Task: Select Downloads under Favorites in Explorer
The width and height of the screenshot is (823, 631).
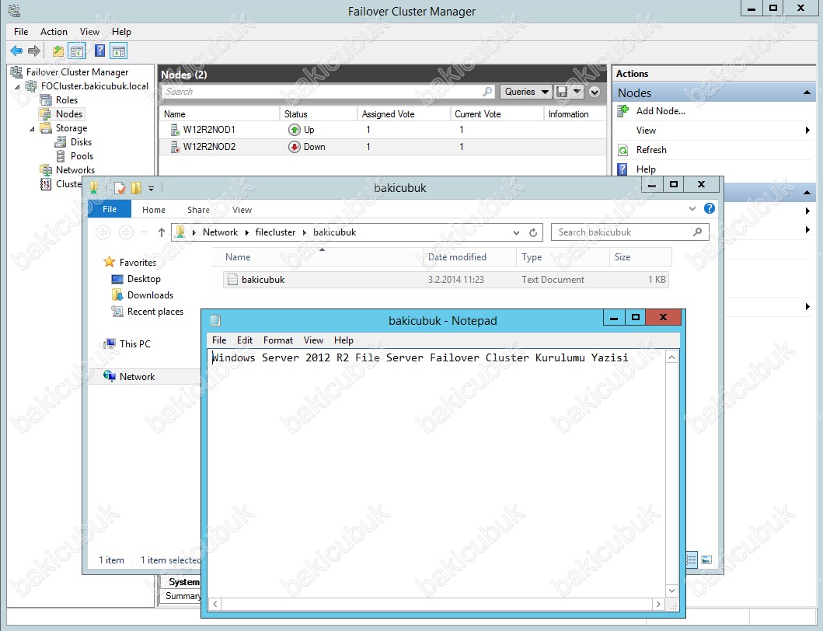Action: click(x=150, y=295)
